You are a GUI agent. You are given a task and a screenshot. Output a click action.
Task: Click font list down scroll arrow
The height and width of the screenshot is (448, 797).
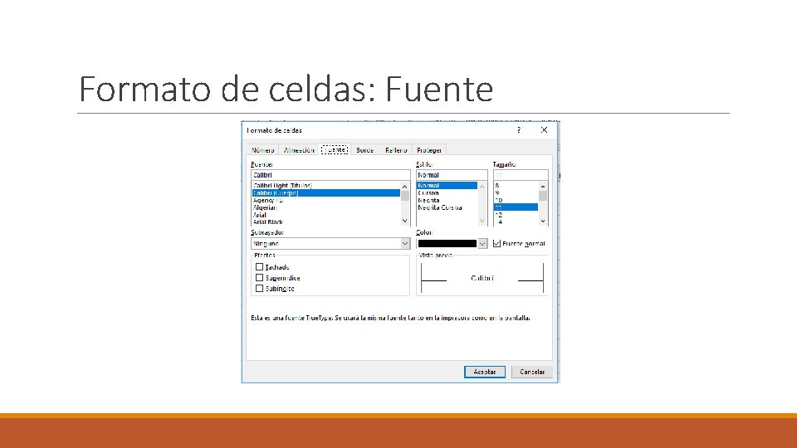404,221
